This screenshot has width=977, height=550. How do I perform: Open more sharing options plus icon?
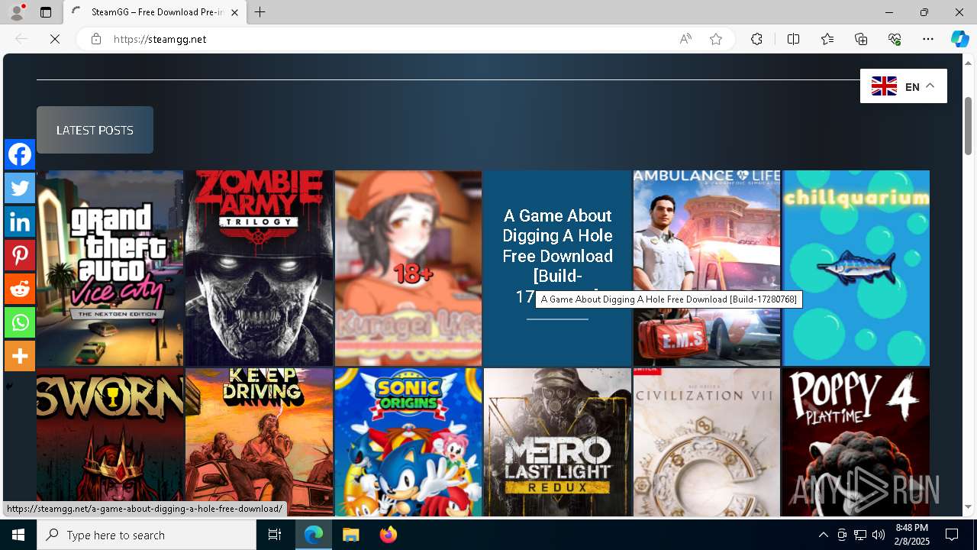click(20, 356)
